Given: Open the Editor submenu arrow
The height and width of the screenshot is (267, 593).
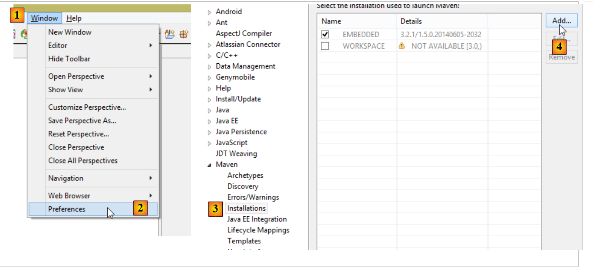Looking at the screenshot, I should pyautogui.click(x=151, y=46).
